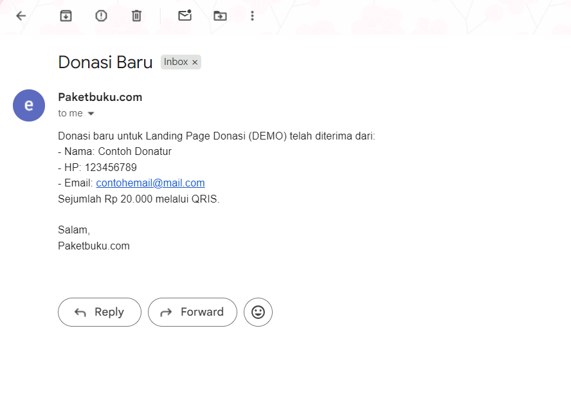Click the Inbox label chip text
The height and width of the screenshot is (407, 571).
176,62
